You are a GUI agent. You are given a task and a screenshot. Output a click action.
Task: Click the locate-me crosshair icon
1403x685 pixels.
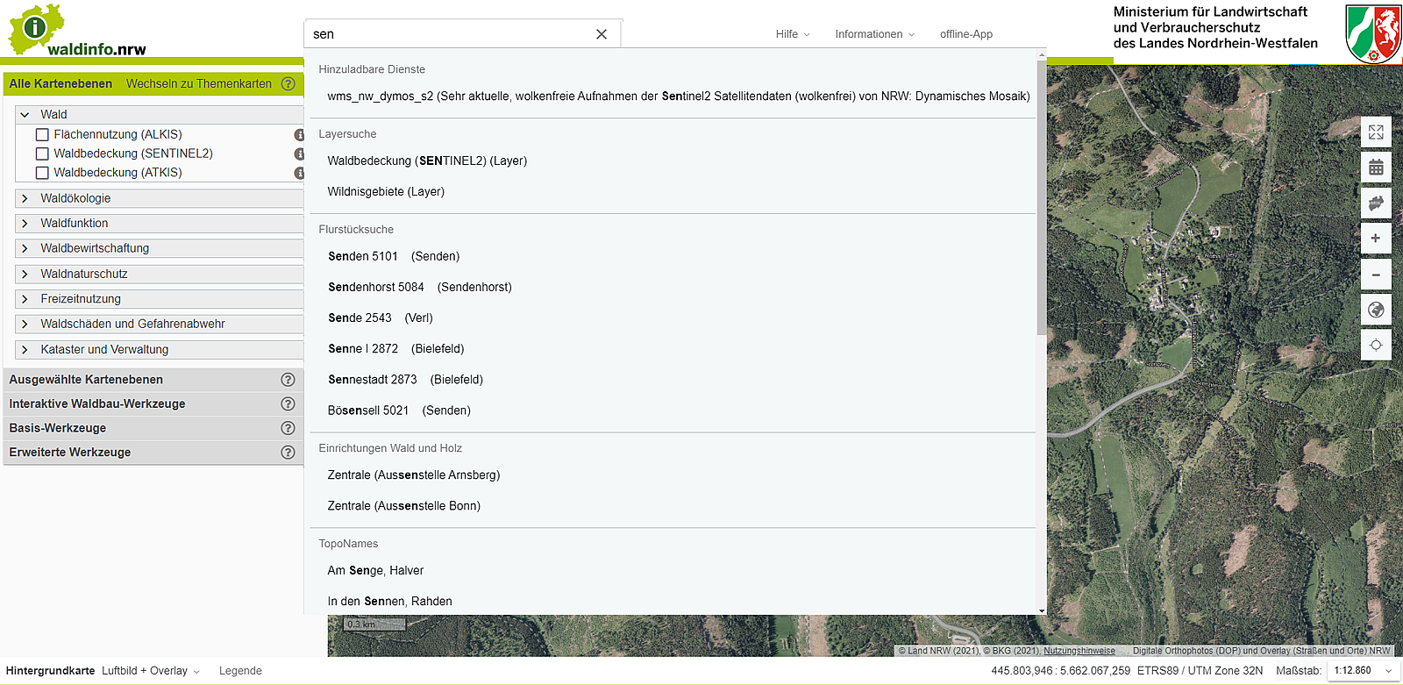tap(1376, 345)
